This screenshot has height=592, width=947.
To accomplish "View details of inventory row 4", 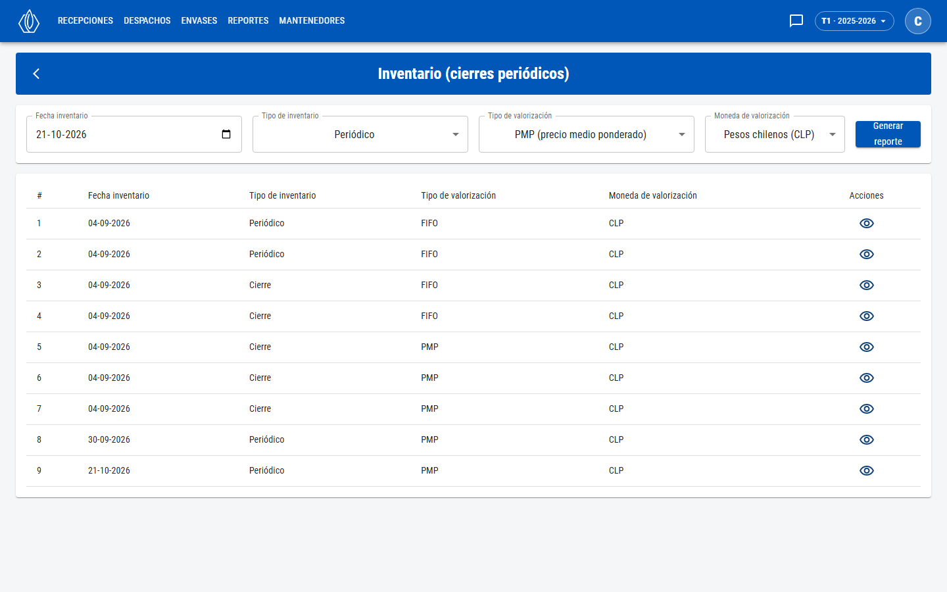I will (867, 316).
